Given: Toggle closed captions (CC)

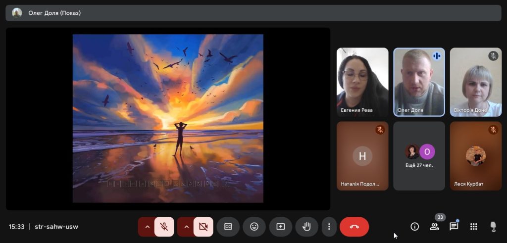Looking at the screenshot, I should click(x=228, y=227).
